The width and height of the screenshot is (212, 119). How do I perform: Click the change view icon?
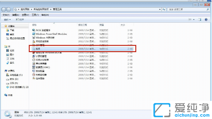coord(190,20)
